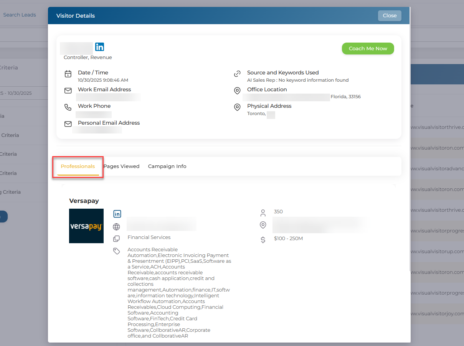
Task: Open the visitor's LinkedIn icon beside the name
Action: click(x=99, y=47)
